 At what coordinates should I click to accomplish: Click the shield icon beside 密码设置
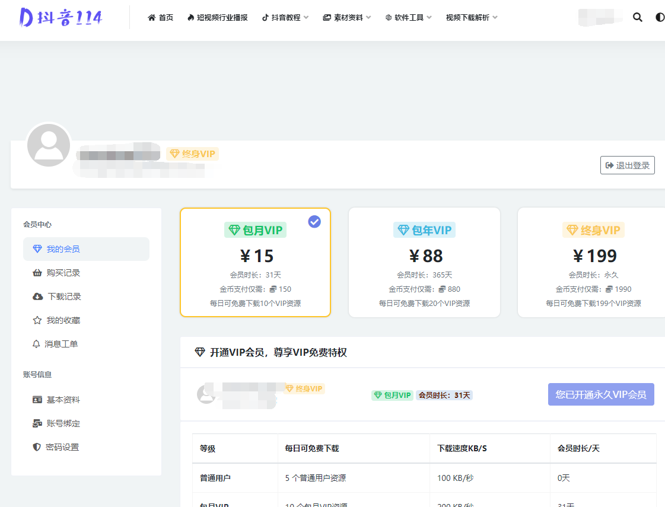37,447
